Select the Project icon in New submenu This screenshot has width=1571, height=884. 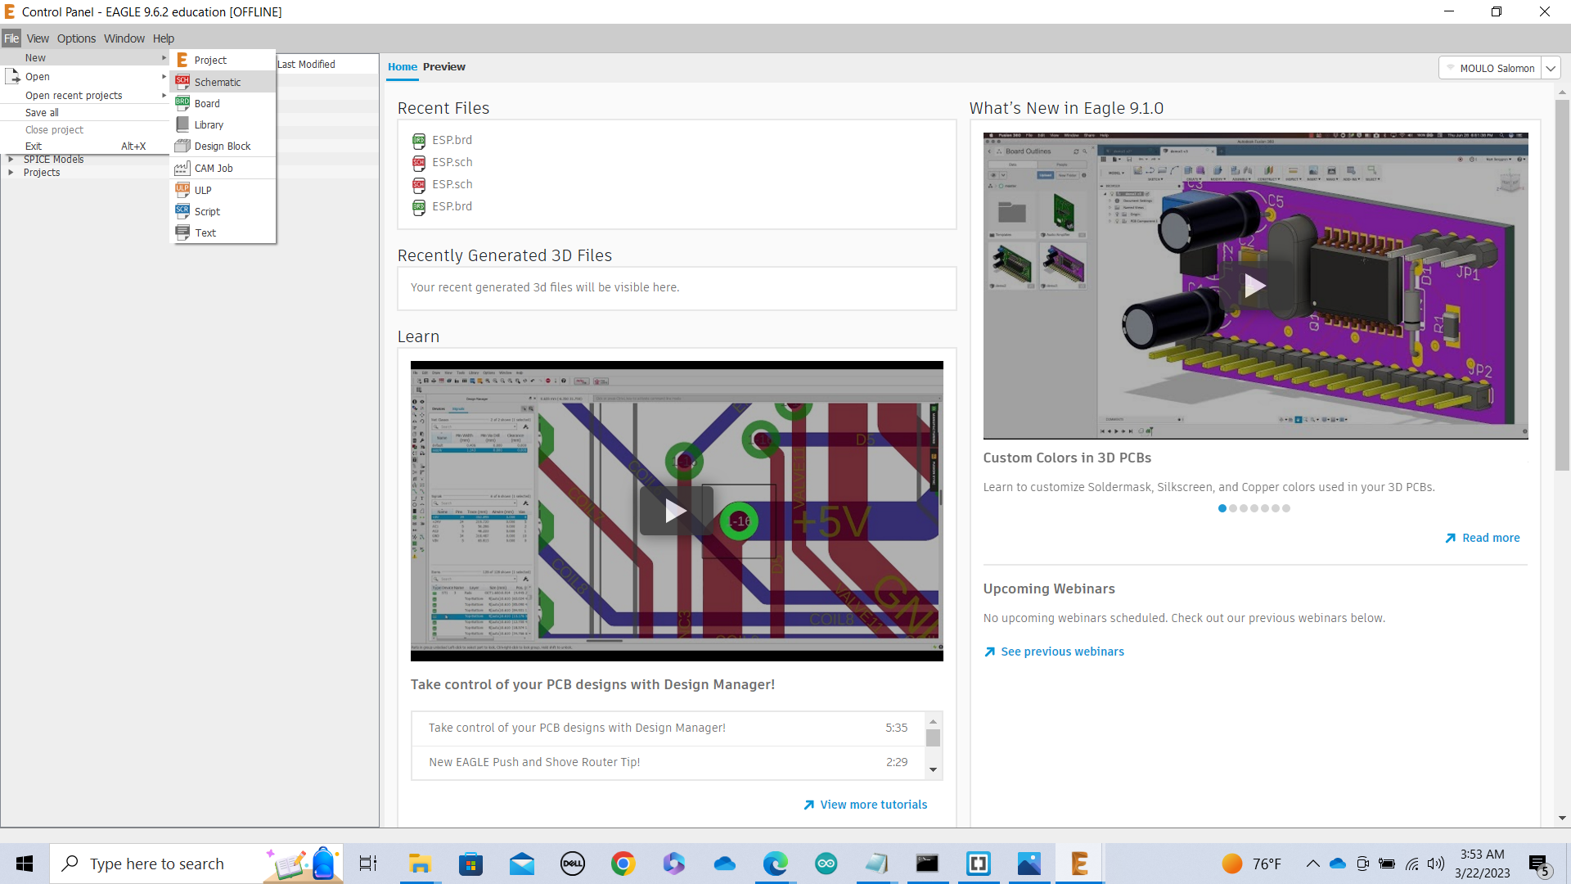click(182, 60)
